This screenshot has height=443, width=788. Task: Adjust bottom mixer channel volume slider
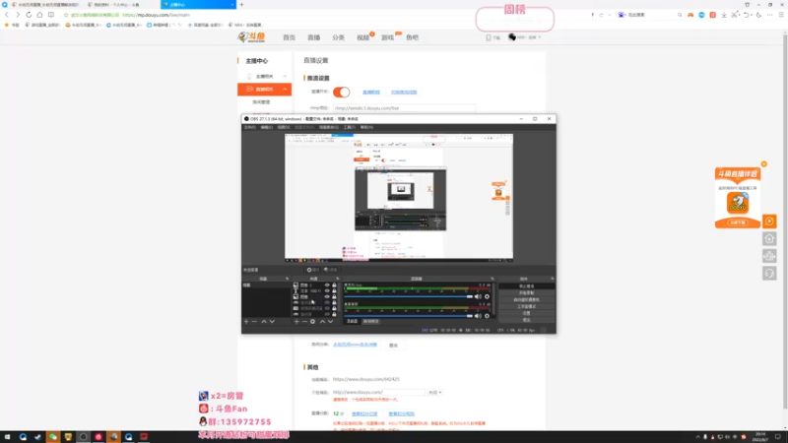click(x=408, y=316)
